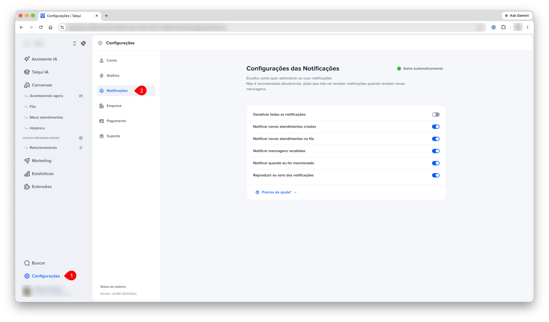The width and height of the screenshot is (549, 322).
Task: Go back in browser history
Action: [21, 27]
